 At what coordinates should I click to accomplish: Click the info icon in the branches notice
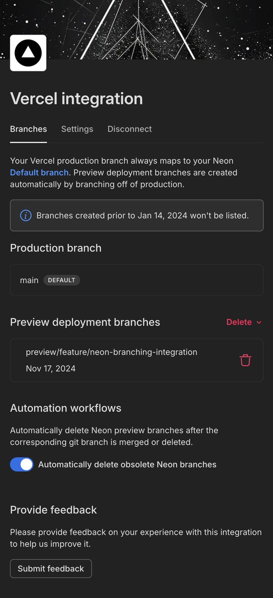pyautogui.click(x=26, y=215)
